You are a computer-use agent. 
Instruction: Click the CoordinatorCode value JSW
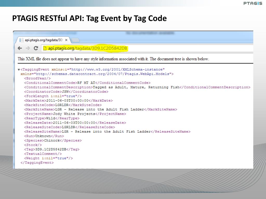65,92
